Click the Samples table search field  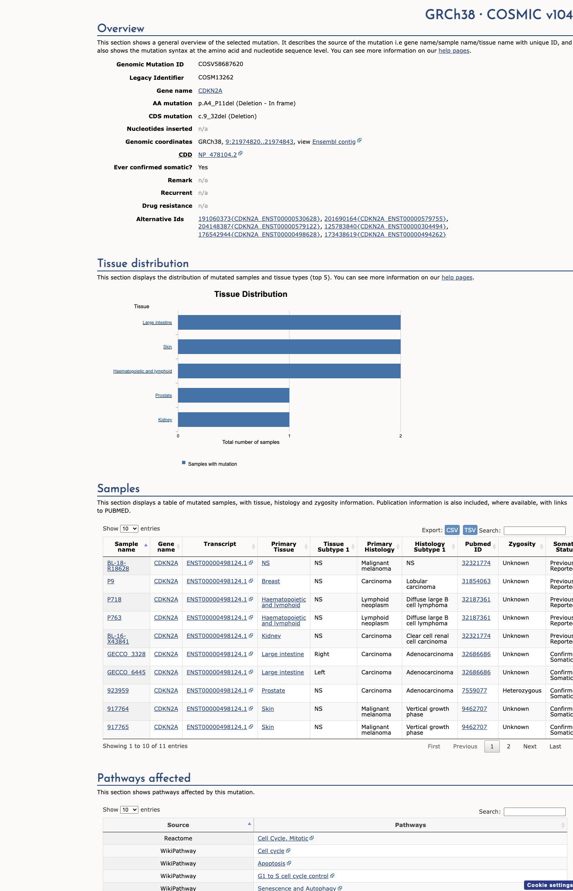(x=535, y=530)
